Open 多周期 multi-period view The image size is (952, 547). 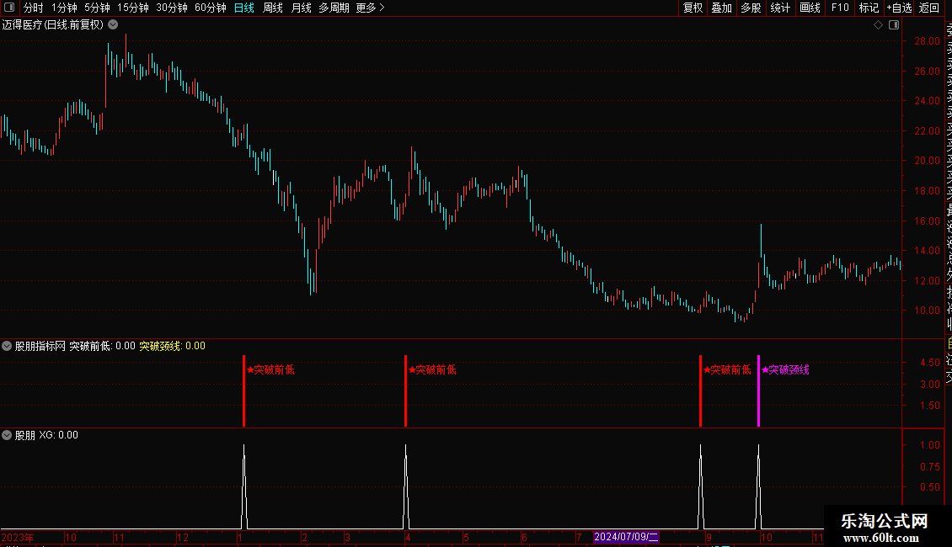tap(334, 8)
